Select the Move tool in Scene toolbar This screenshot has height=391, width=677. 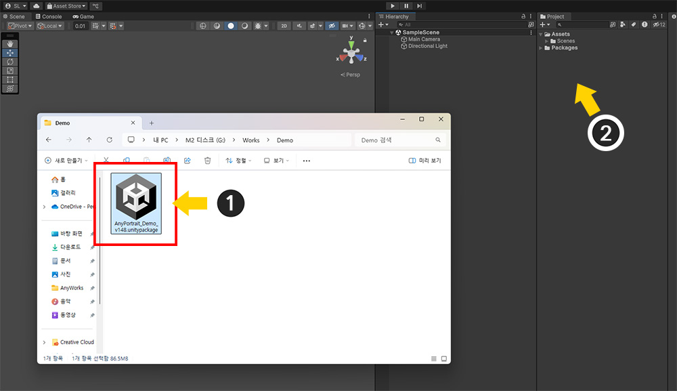pos(10,53)
